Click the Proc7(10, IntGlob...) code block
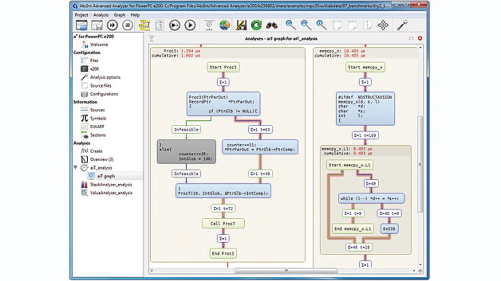 point(223,191)
